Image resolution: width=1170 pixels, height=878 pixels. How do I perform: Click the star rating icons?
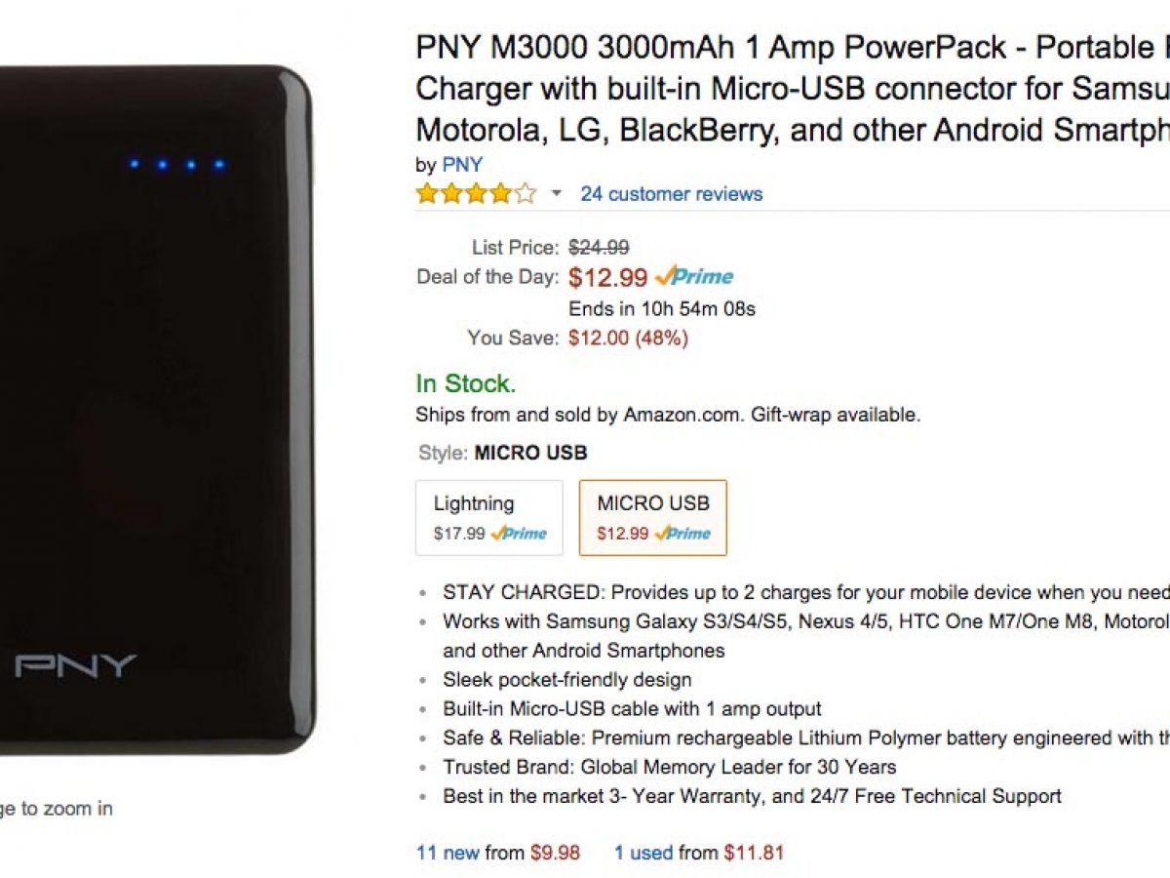476,193
